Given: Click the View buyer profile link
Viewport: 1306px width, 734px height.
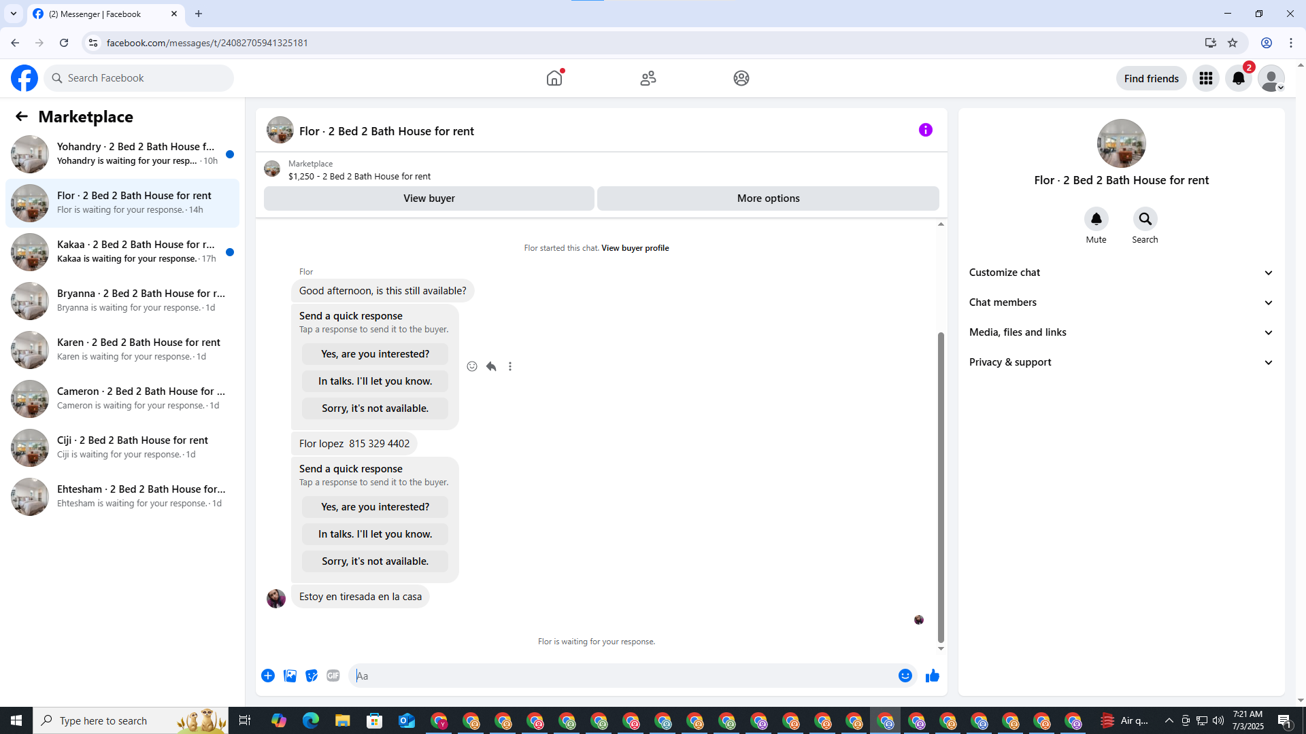Looking at the screenshot, I should [635, 248].
